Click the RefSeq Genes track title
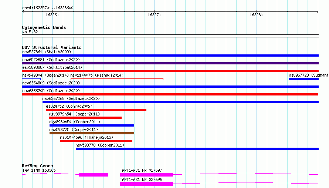 point(37,166)
